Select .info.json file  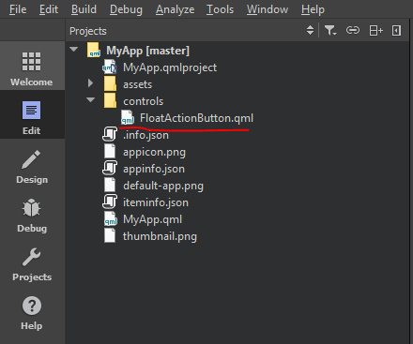click(x=145, y=135)
